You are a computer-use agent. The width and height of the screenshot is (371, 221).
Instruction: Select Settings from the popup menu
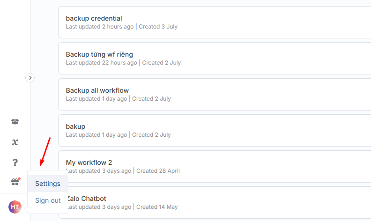(x=48, y=184)
